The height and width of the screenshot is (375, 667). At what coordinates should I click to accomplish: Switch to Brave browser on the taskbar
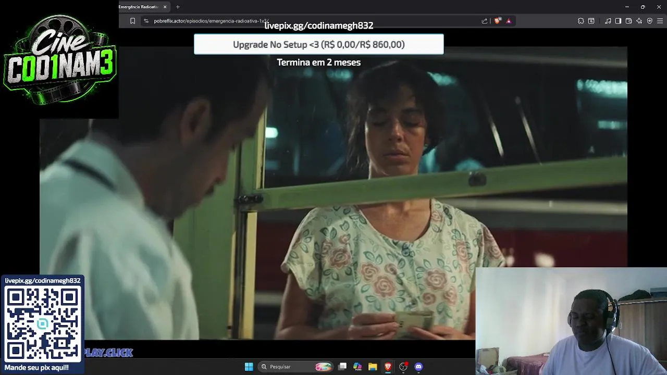(x=388, y=367)
